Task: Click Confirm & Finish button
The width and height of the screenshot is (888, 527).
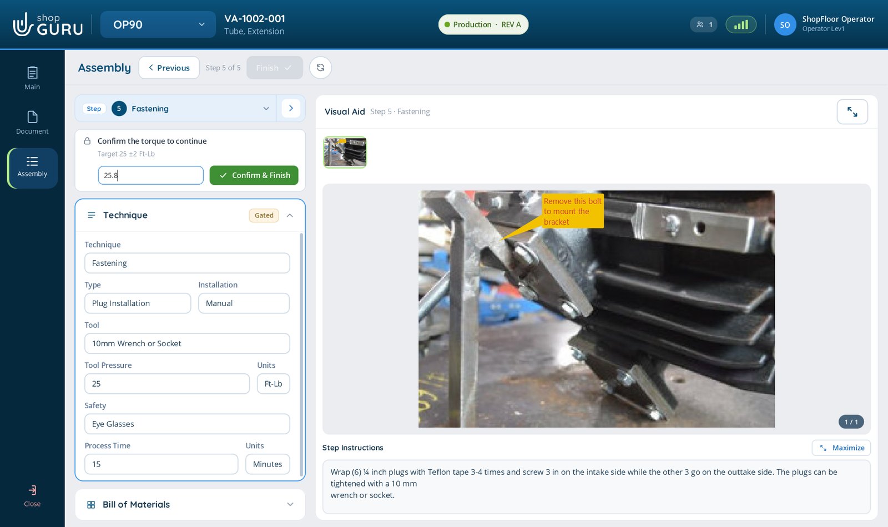Action: 254,175
